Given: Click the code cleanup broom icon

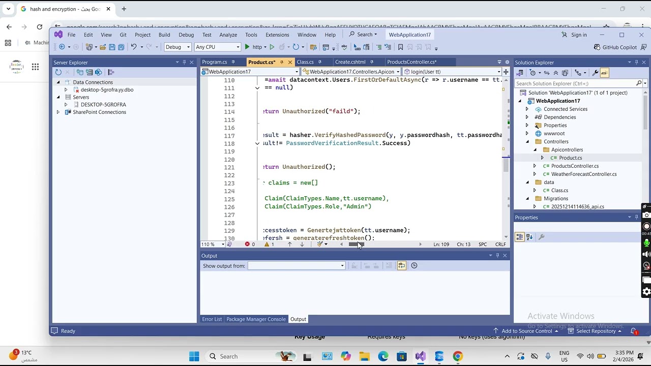Looking at the screenshot, I should [320, 245].
